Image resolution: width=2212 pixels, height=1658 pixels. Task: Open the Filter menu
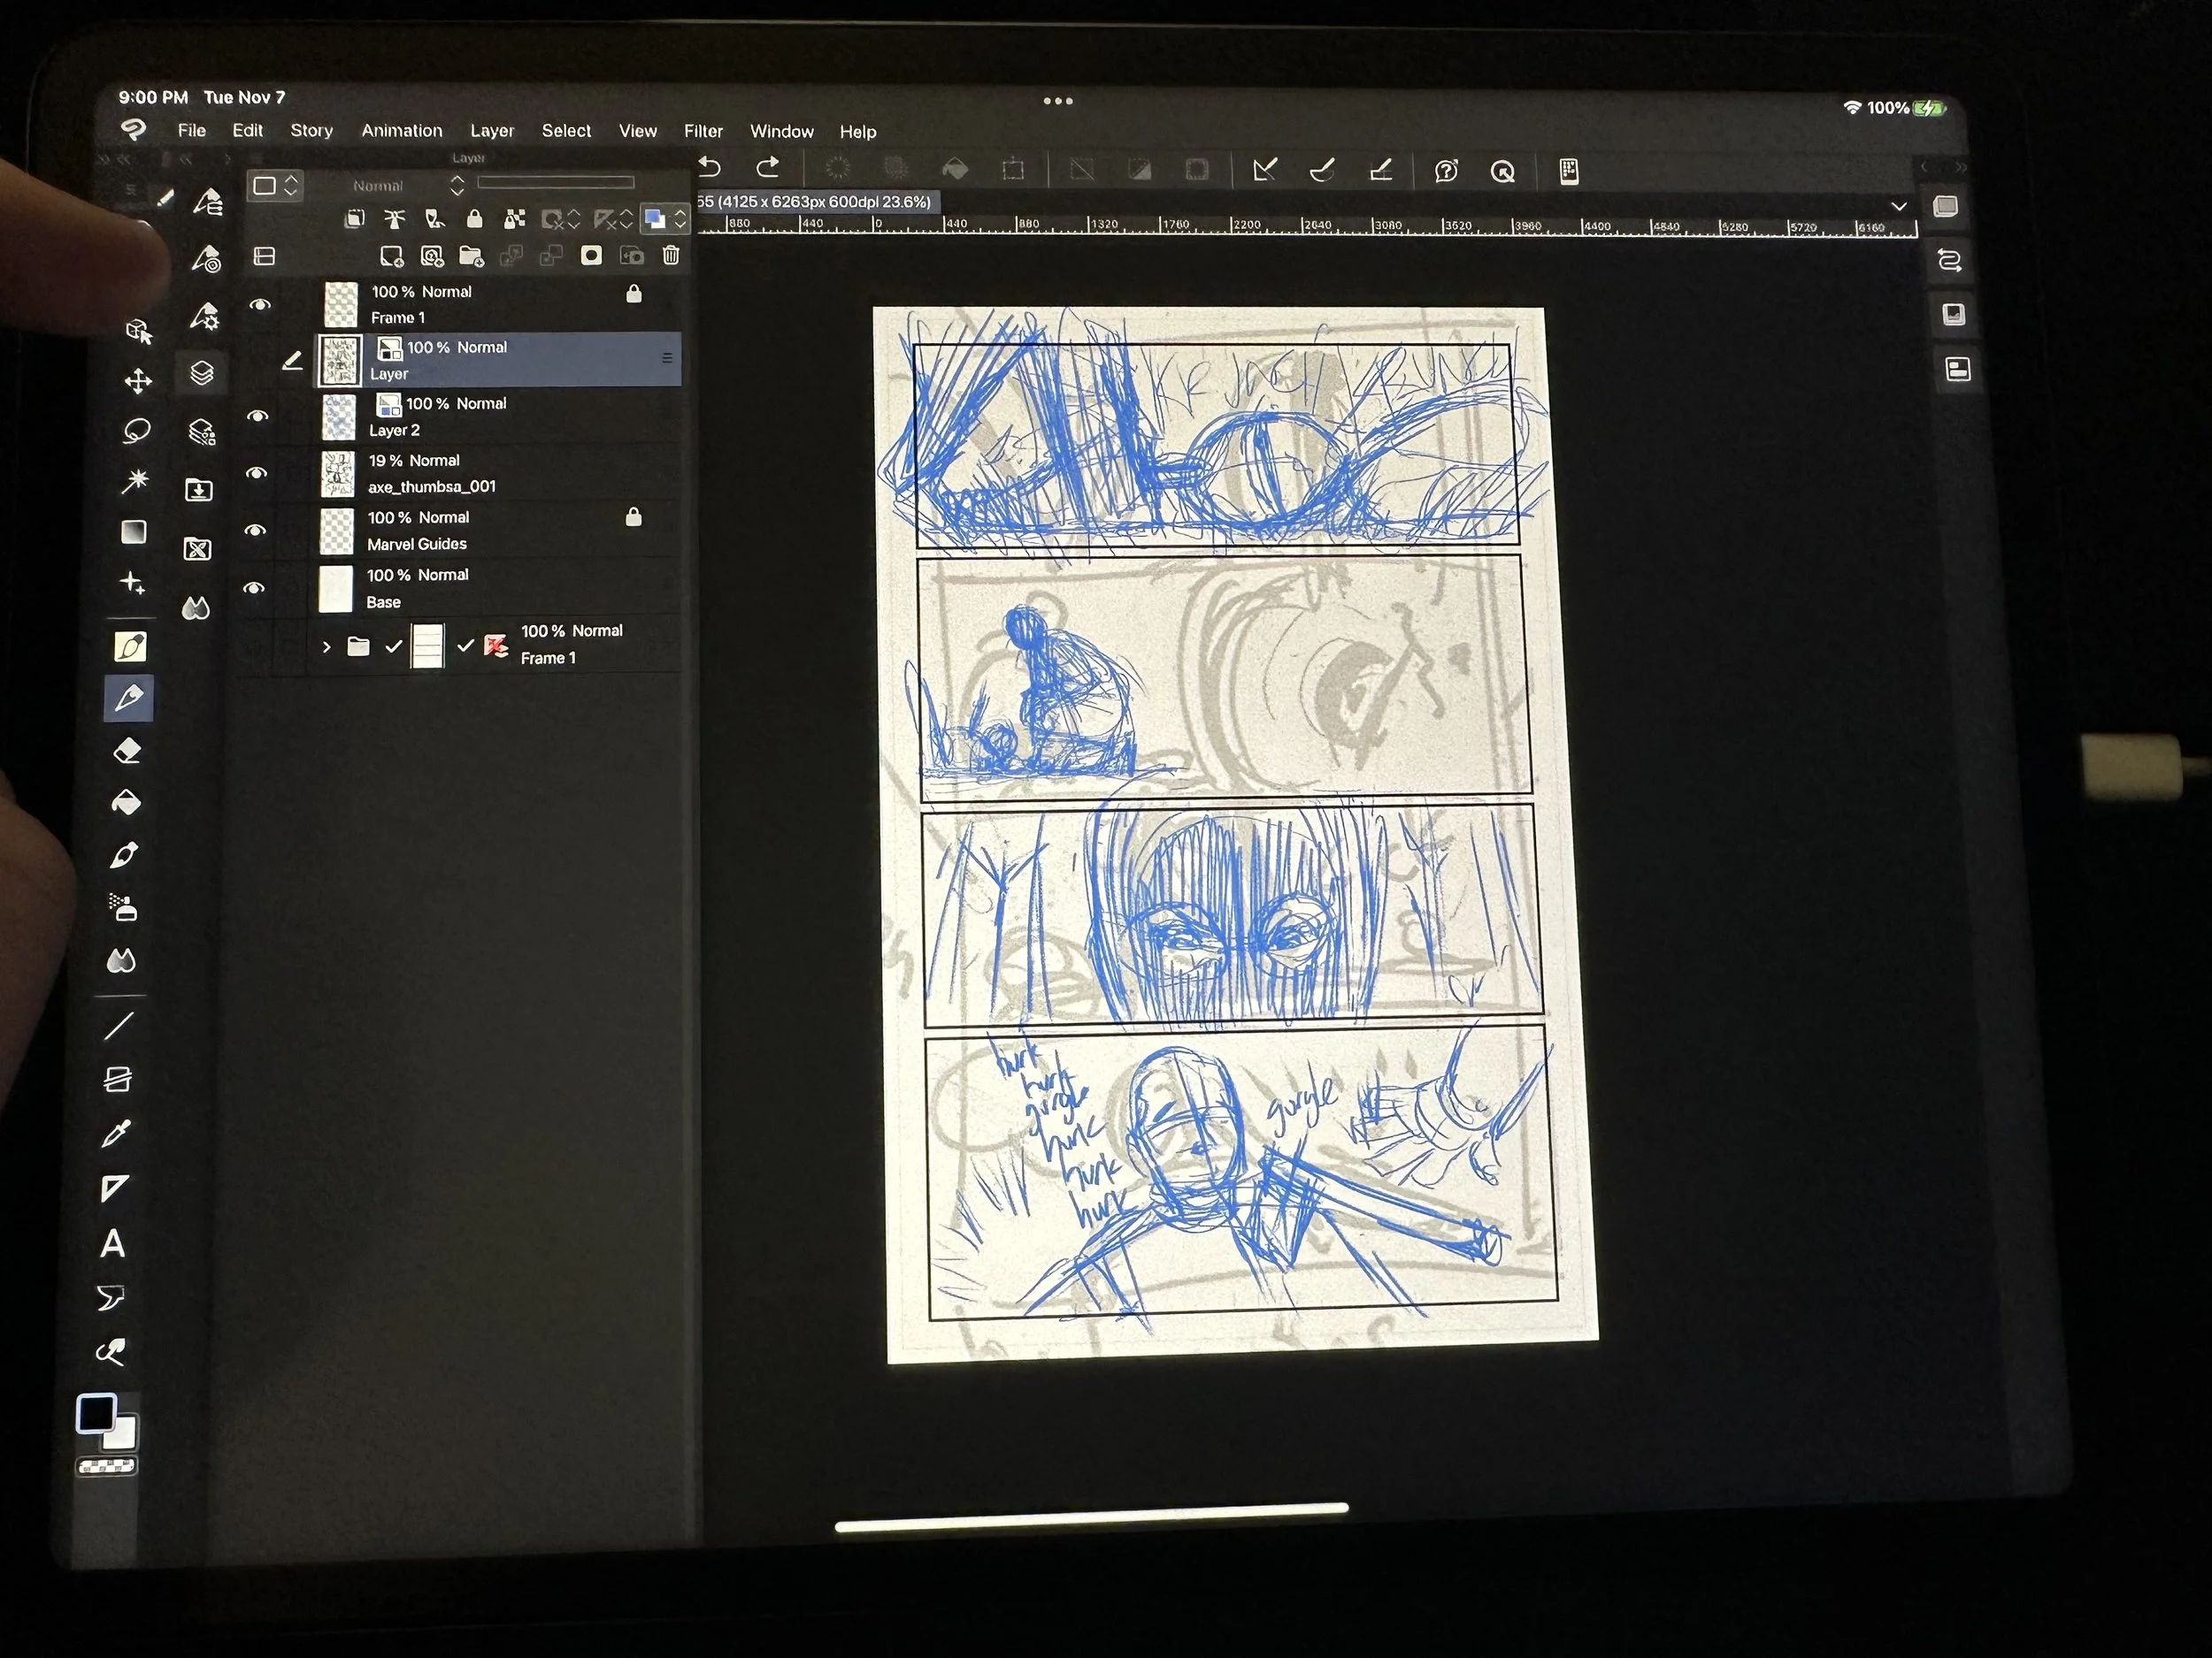(703, 131)
